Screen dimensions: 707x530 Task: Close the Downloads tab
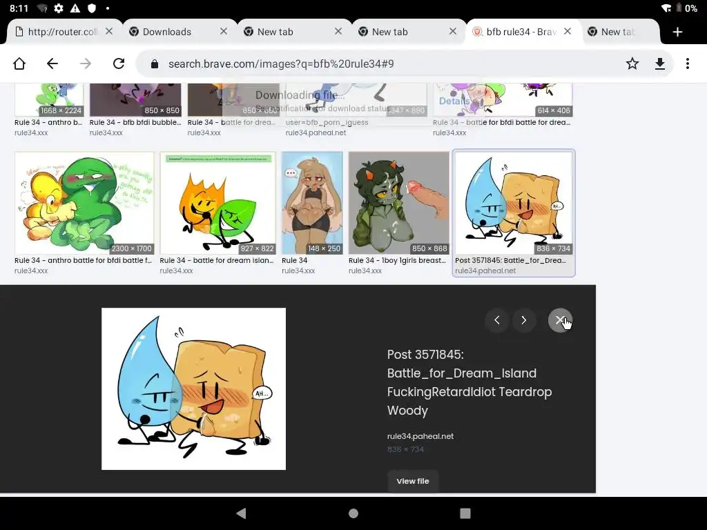(224, 31)
